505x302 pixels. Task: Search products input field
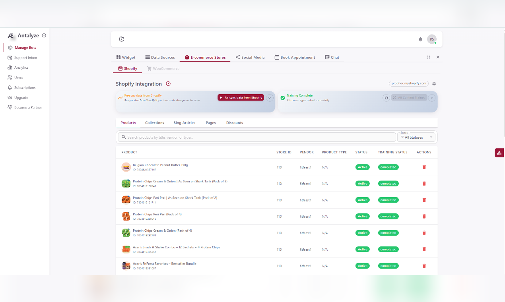click(x=257, y=137)
